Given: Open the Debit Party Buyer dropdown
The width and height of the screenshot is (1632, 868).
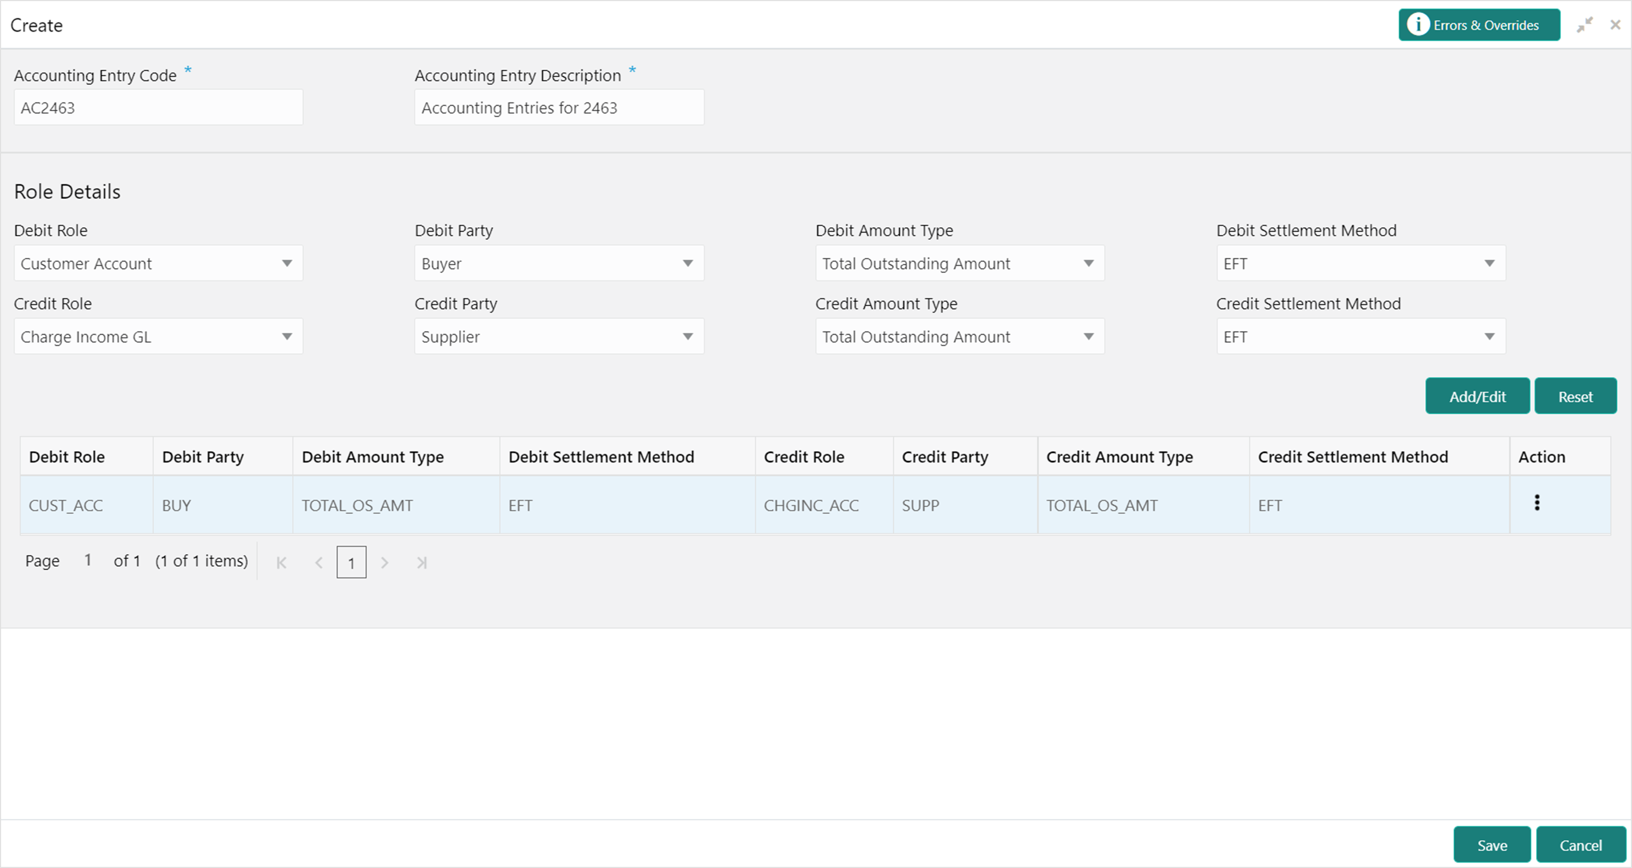Looking at the screenshot, I should (559, 263).
